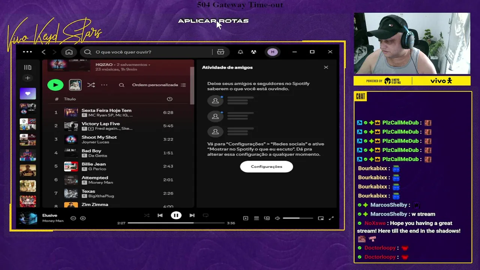Image resolution: width=480 pixels, height=270 pixels.
Task: Toggle repeat in the player bar
Action: point(205,216)
